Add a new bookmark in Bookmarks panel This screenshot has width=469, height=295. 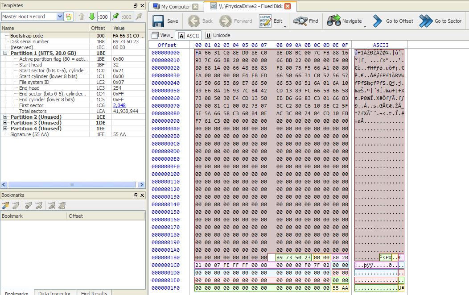point(6,205)
